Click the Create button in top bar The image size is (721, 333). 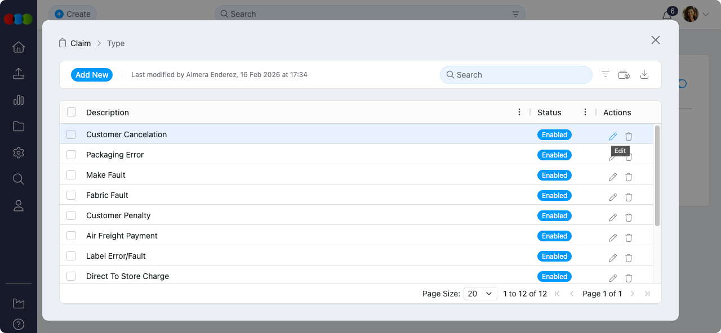73,14
